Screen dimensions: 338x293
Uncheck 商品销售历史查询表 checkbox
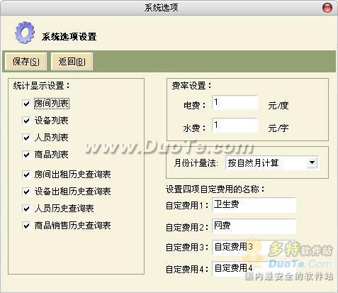[26, 226]
